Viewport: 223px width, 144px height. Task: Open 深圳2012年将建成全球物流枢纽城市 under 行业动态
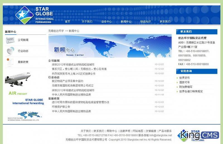click(x=73, y=90)
